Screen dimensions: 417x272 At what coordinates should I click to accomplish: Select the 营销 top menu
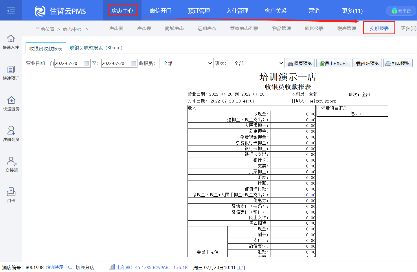pyautogui.click(x=314, y=11)
